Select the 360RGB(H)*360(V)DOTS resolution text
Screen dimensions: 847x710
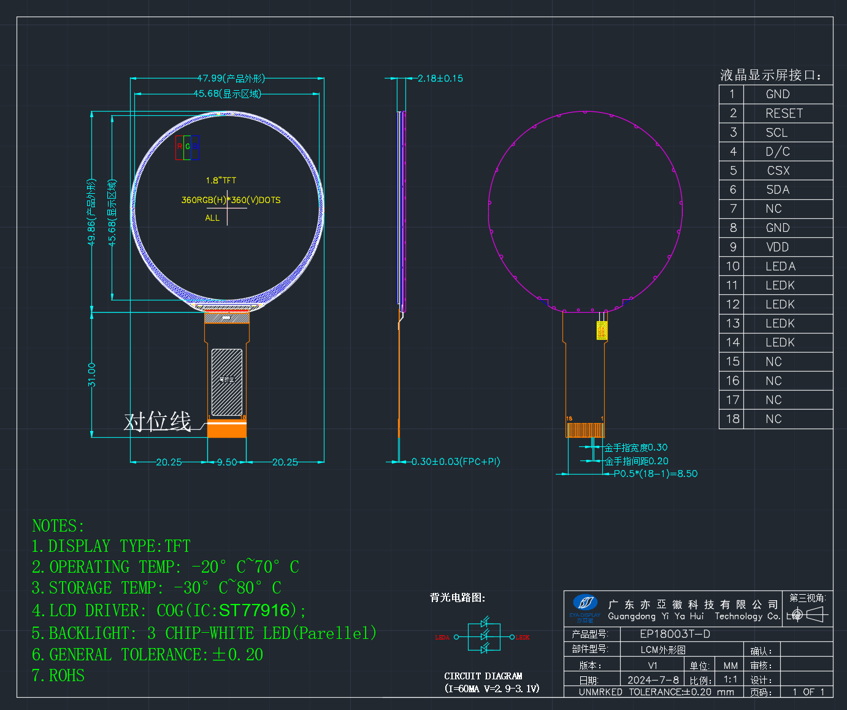click(x=231, y=200)
